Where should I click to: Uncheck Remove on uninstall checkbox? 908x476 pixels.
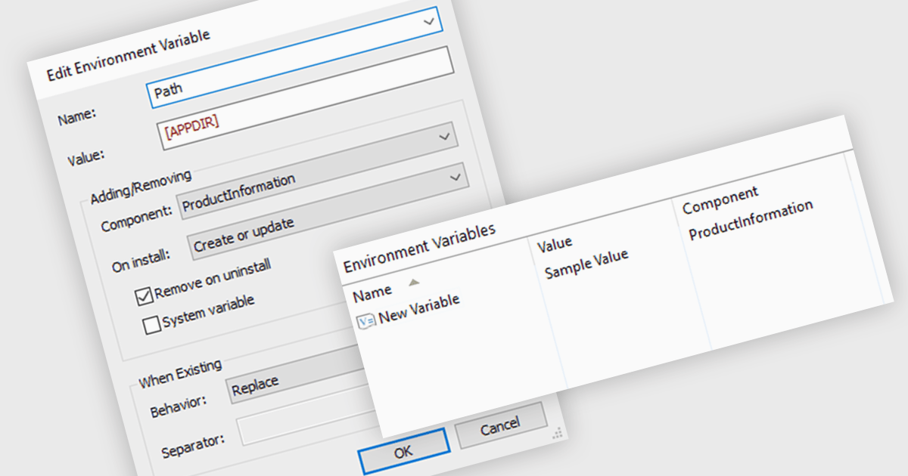coord(145,296)
